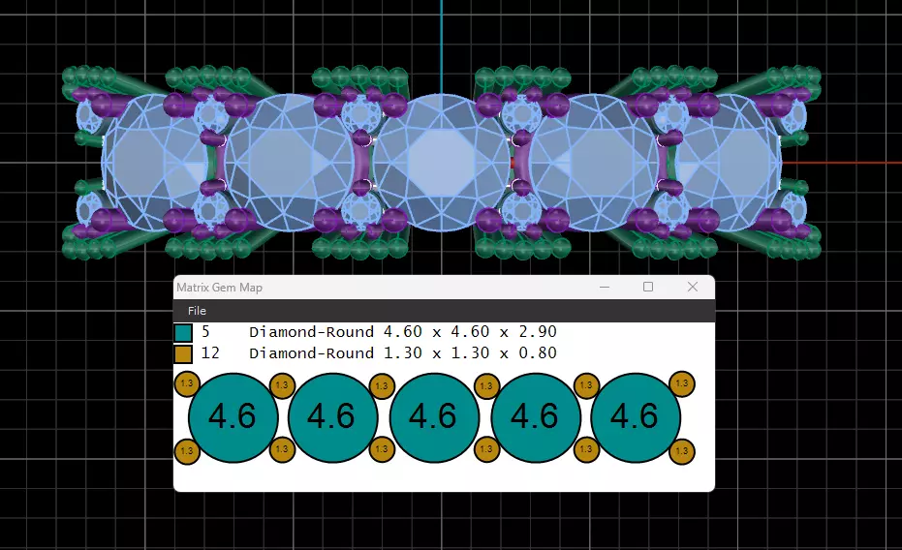902x550 pixels.
Task: Click the quantity '12' in the gem list
Action: pyautogui.click(x=210, y=352)
